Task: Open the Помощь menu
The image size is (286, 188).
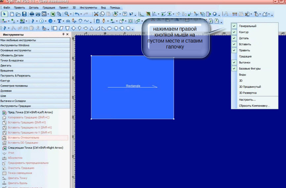Action: tap(115, 8)
